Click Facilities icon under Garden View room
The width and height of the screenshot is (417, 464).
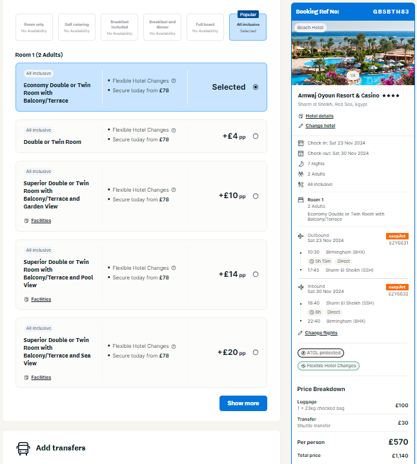point(26,221)
